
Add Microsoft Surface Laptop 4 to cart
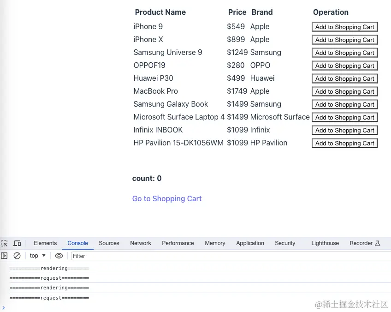pos(344,117)
